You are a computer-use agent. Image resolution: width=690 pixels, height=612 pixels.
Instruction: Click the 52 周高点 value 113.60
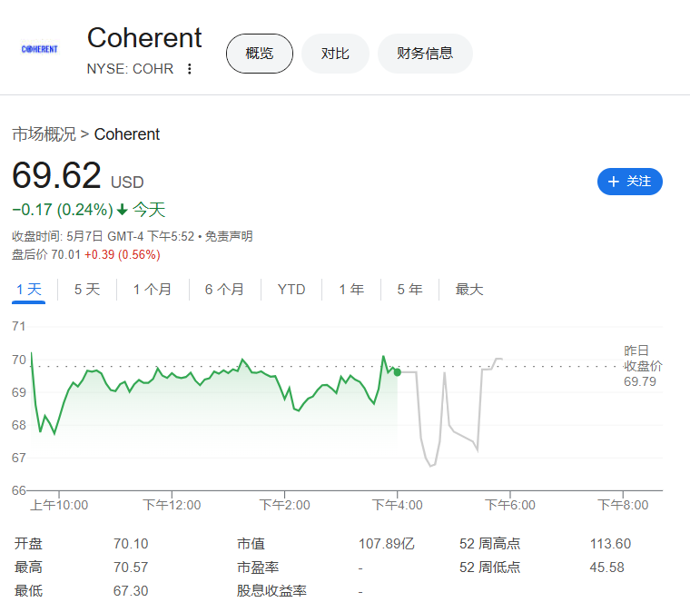pos(610,544)
